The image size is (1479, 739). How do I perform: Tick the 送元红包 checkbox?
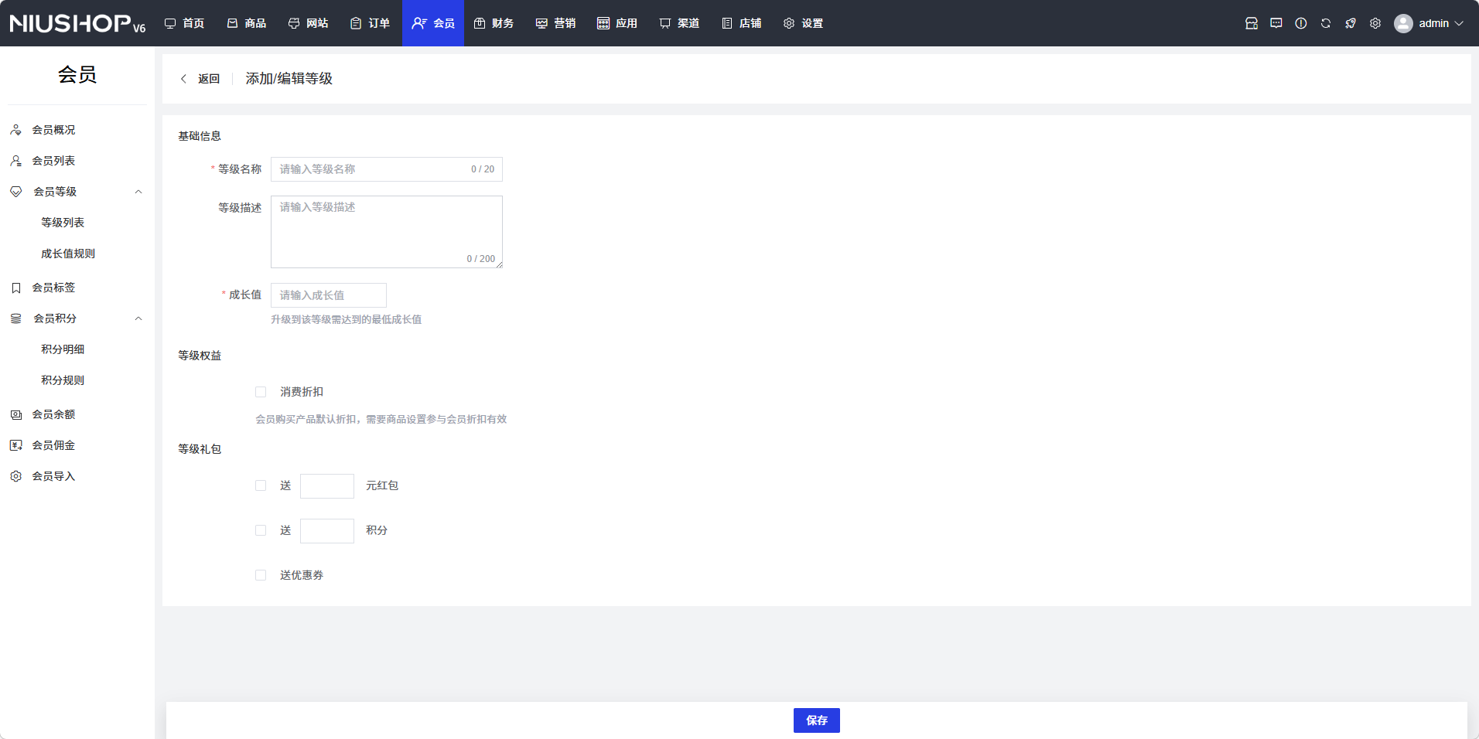(261, 485)
